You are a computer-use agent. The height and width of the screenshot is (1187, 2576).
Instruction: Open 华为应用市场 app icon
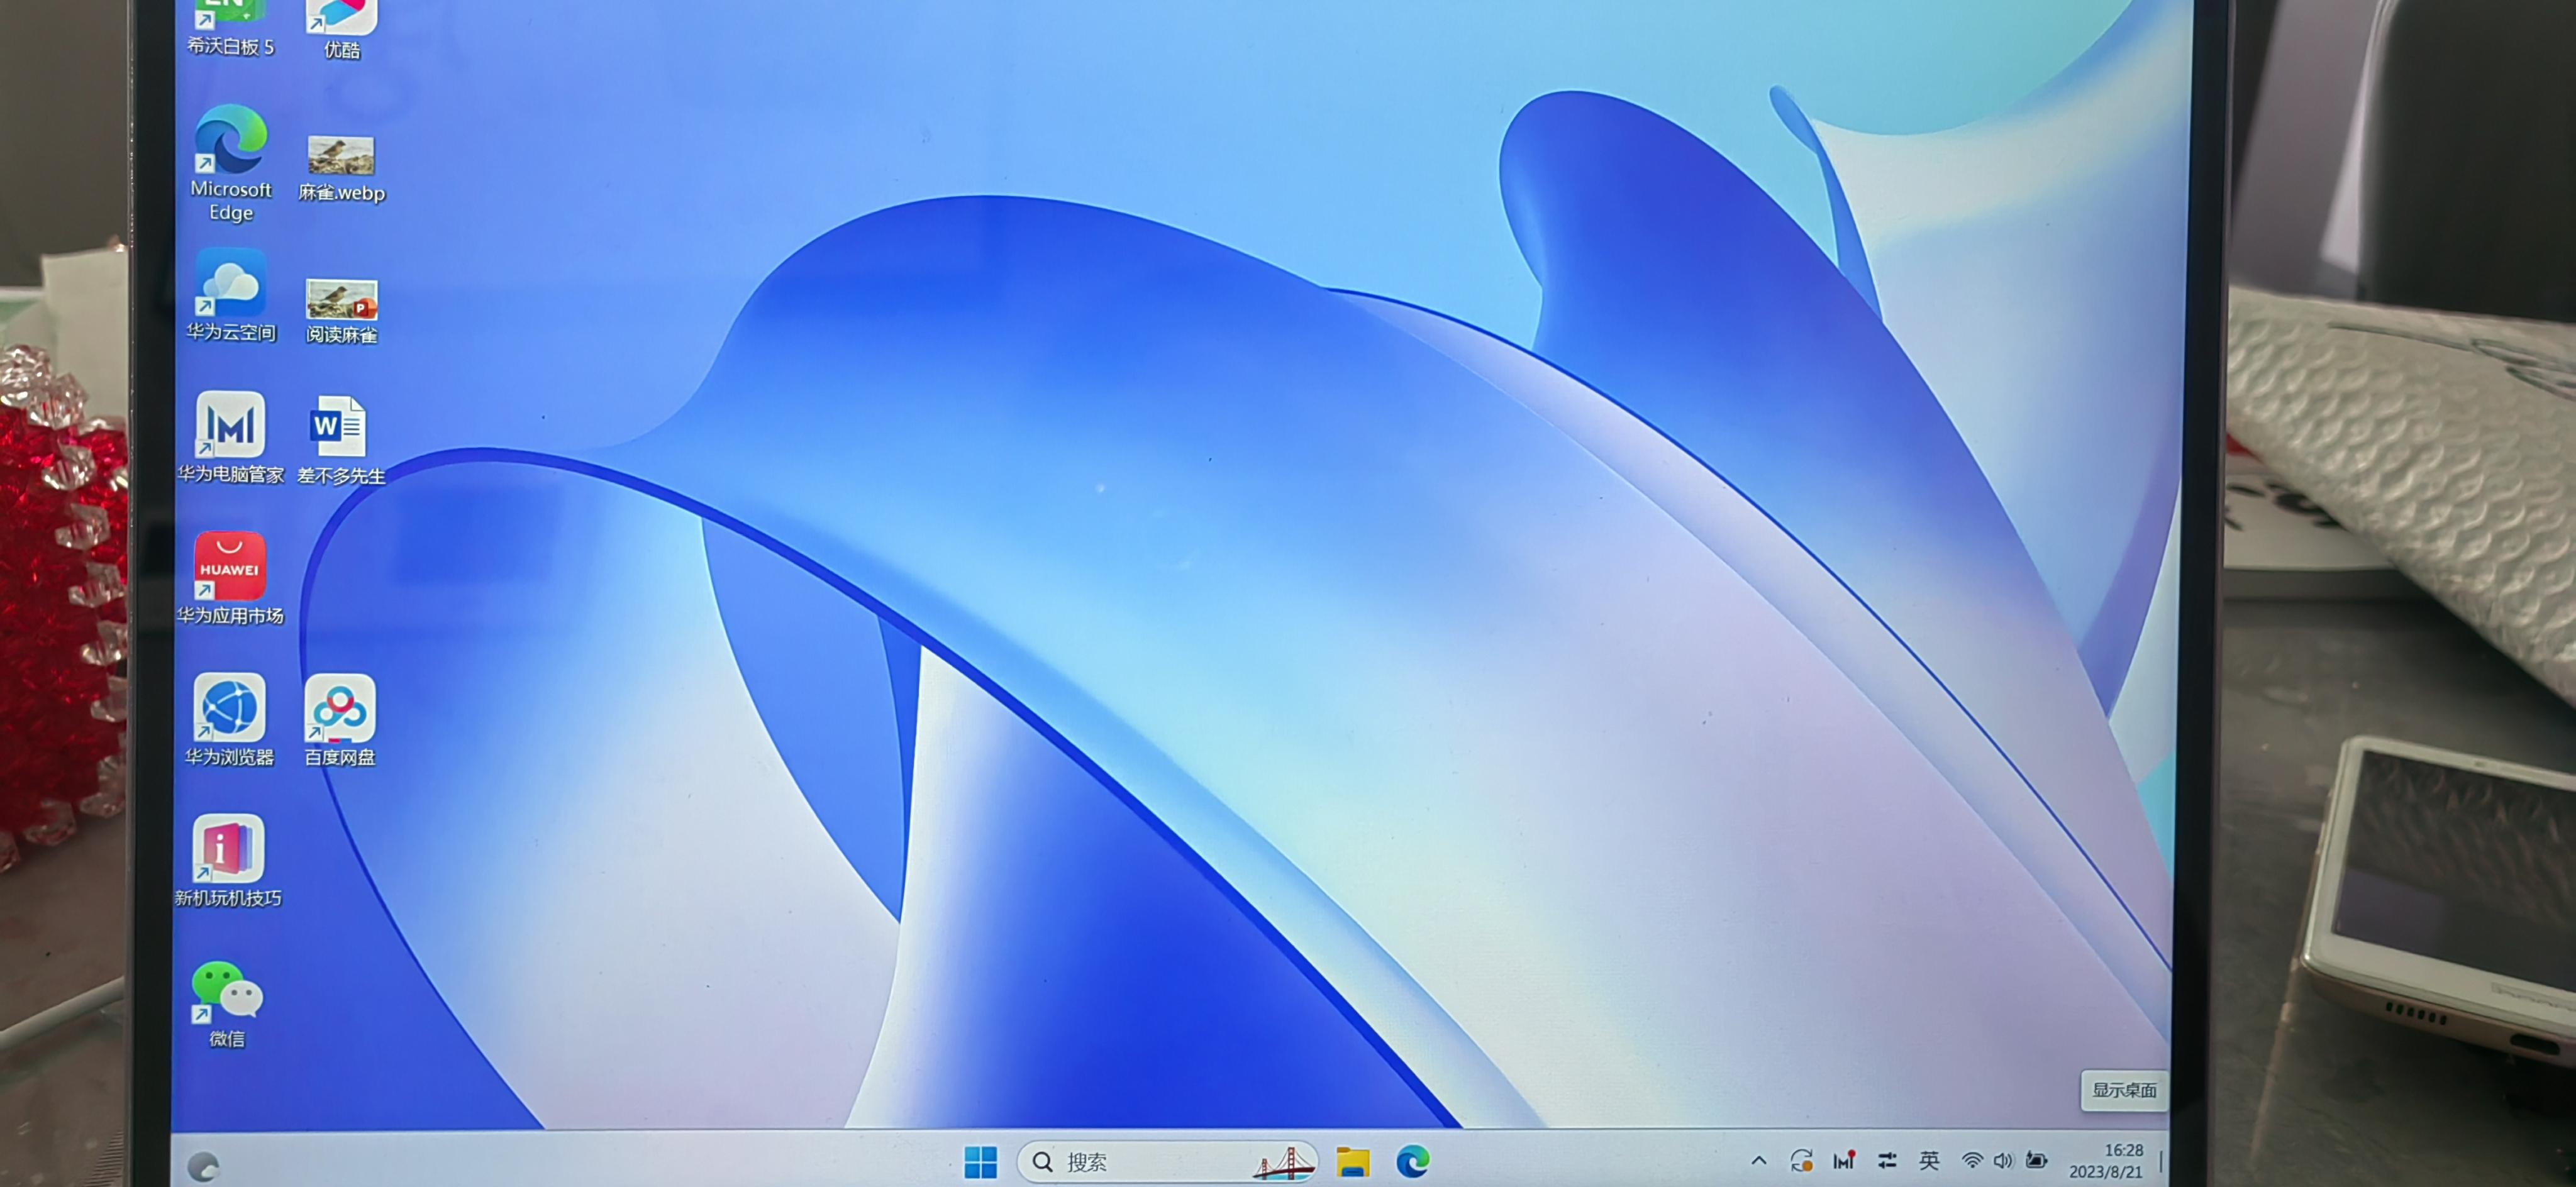click(x=230, y=566)
